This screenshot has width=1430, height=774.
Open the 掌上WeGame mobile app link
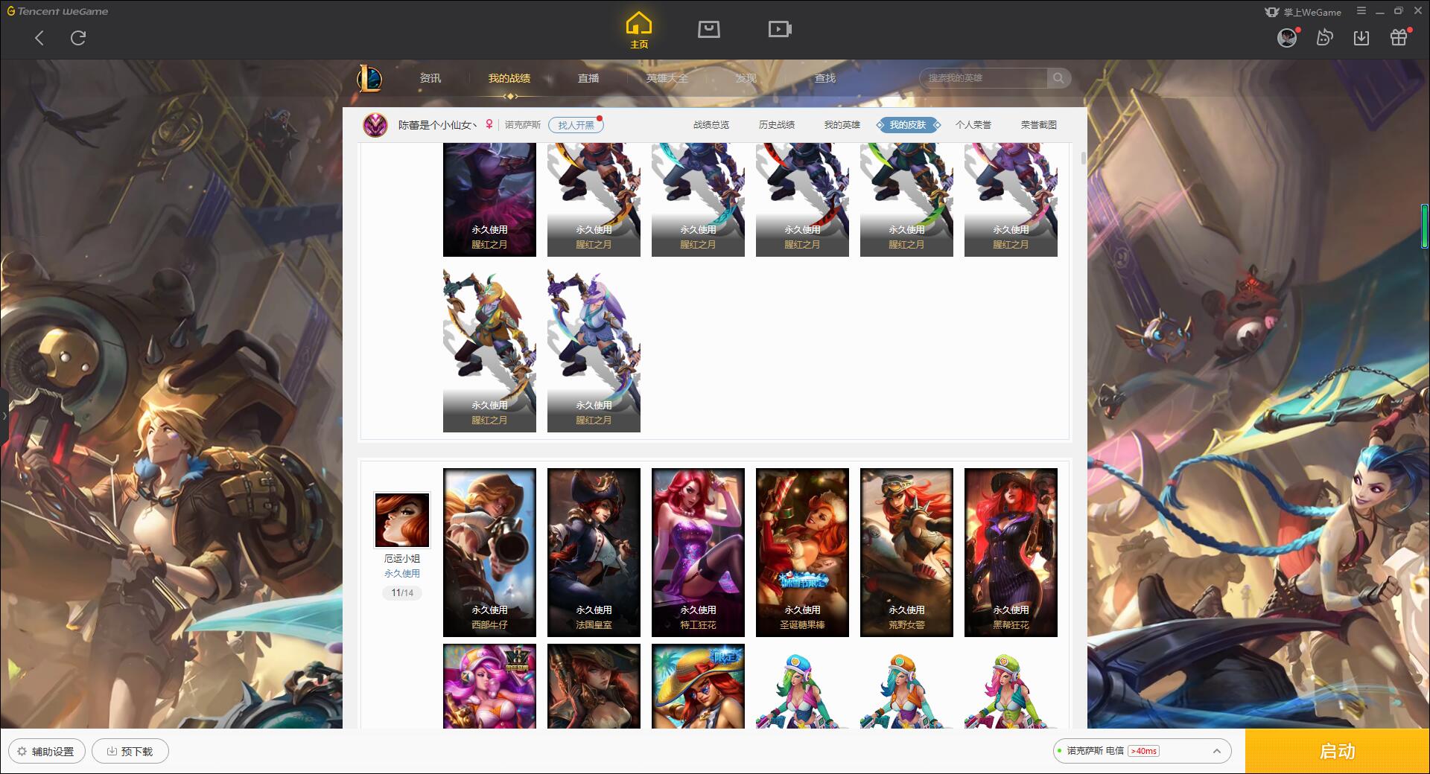coord(1303,12)
